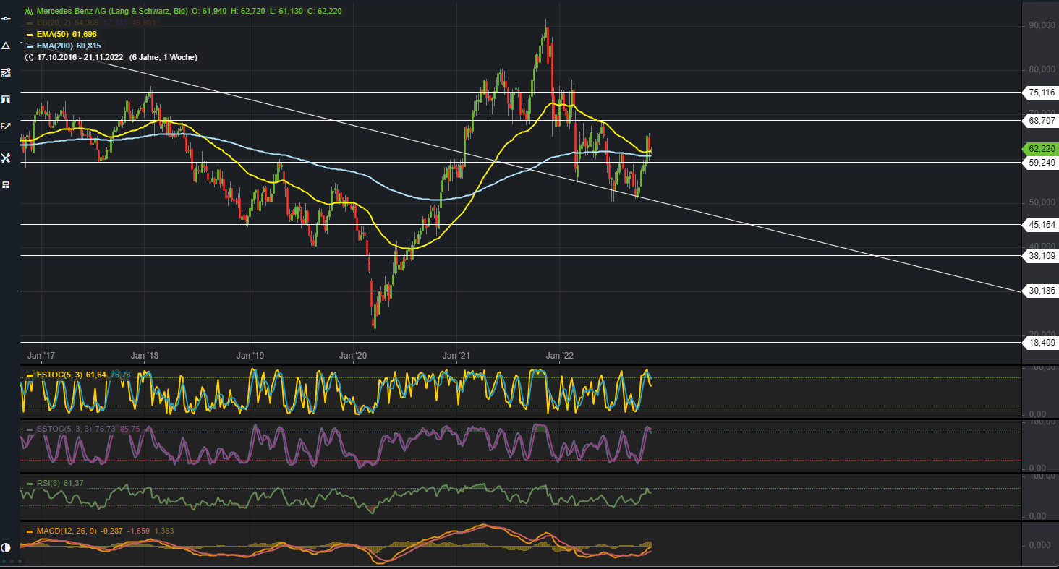Select the Text annotation tool
1059x569 pixels.
click(7, 99)
